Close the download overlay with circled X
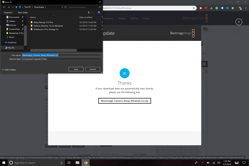 [x=239, y=22]
